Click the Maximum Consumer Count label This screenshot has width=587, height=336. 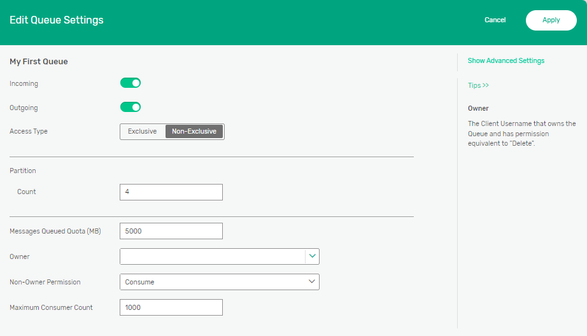[51, 307]
